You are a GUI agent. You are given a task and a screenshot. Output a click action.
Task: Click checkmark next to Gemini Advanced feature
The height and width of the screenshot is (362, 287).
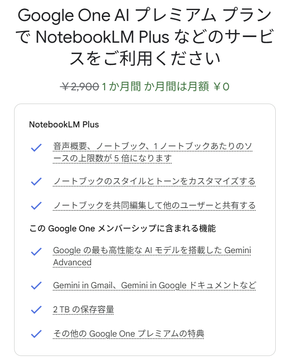pyautogui.click(x=36, y=252)
